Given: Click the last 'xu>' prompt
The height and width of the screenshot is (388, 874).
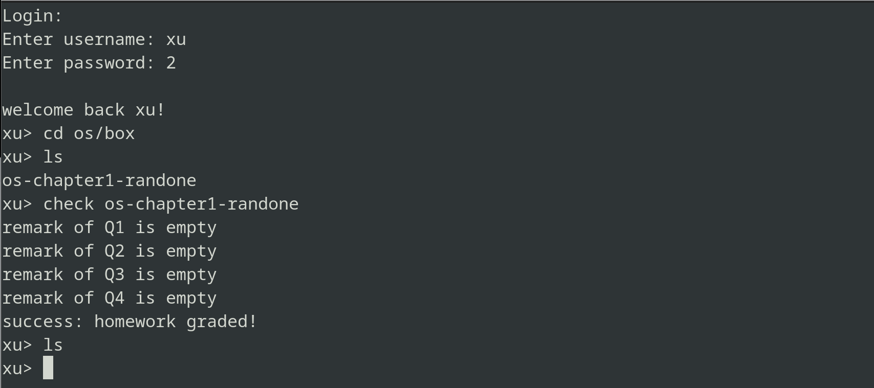Looking at the screenshot, I should (17, 369).
